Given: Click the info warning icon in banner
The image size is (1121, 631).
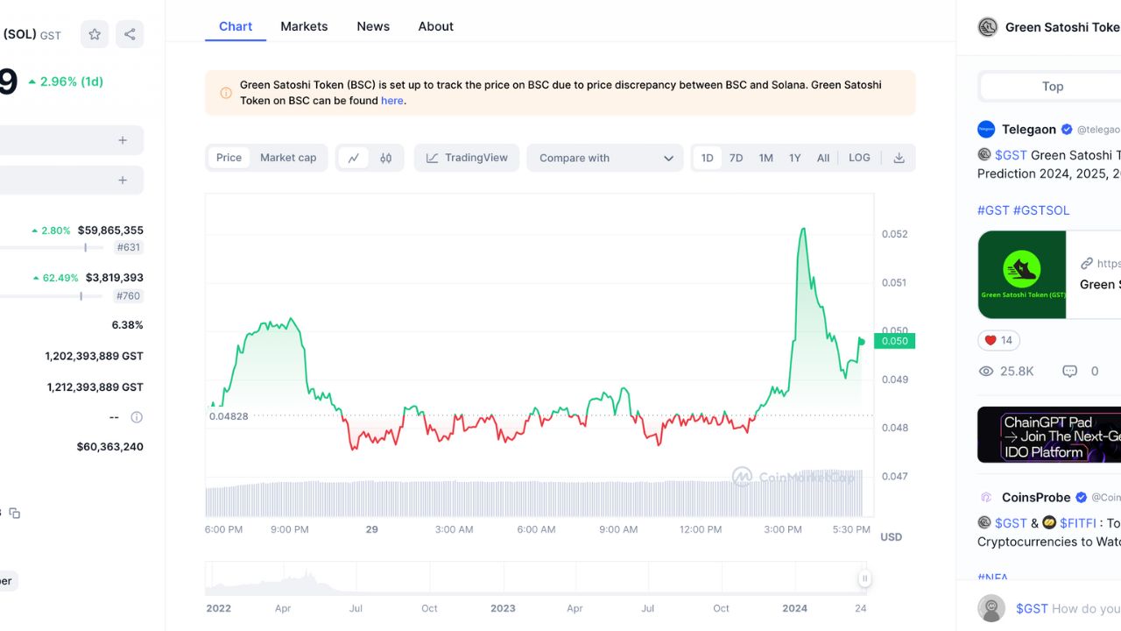Looking at the screenshot, I should click(x=224, y=92).
